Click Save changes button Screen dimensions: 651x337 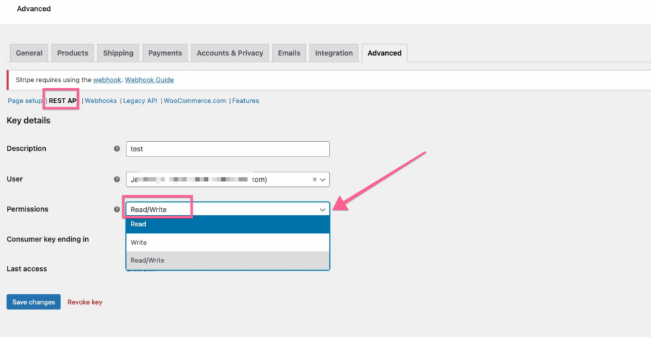tap(33, 302)
